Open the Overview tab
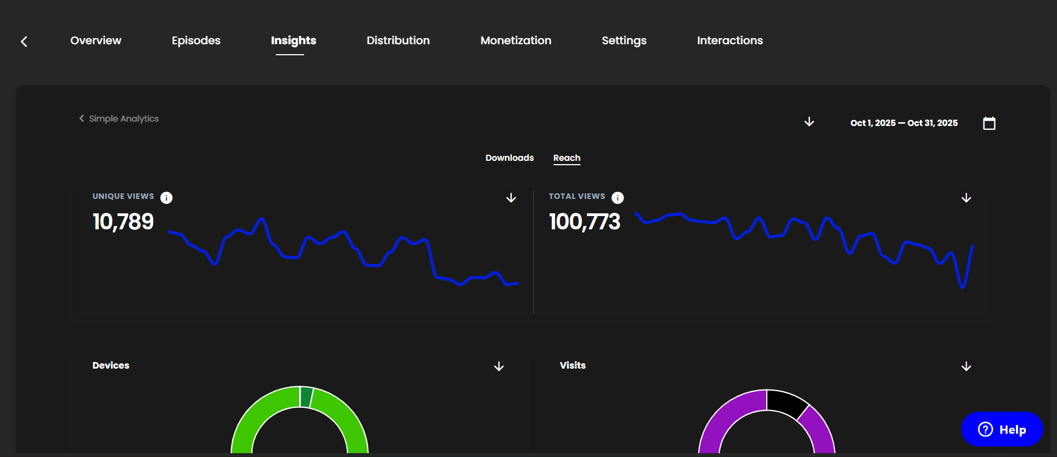1057x457 pixels. click(x=96, y=40)
